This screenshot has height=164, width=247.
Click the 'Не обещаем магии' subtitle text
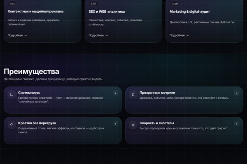pos(53,79)
